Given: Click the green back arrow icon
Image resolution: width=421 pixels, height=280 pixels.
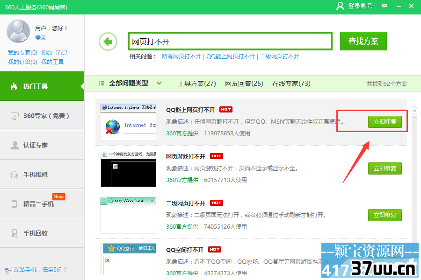Looking at the screenshot, I should 108,42.
